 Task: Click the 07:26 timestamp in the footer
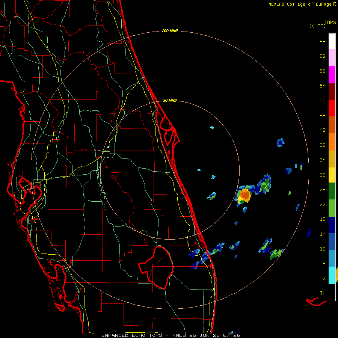(231, 335)
